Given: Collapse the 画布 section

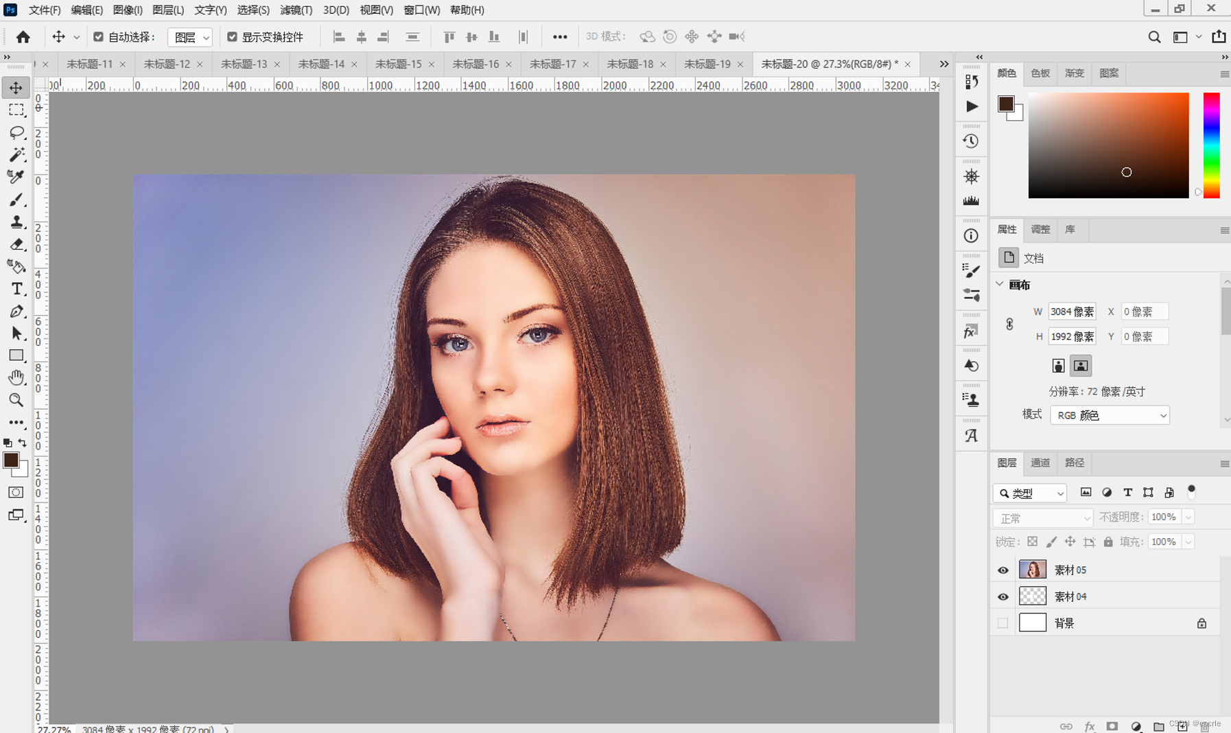Looking at the screenshot, I should (1000, 284).
